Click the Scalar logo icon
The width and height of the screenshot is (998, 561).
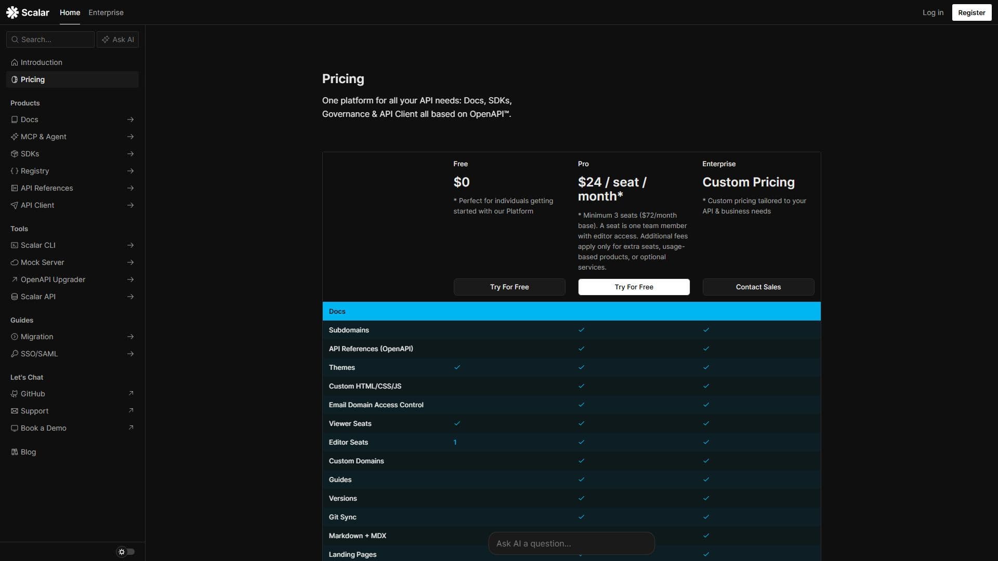[12, 12]
